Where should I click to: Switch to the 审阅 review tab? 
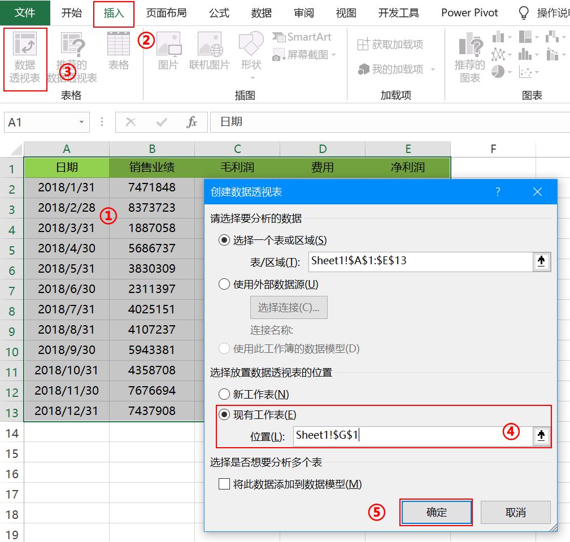[304, 13]
